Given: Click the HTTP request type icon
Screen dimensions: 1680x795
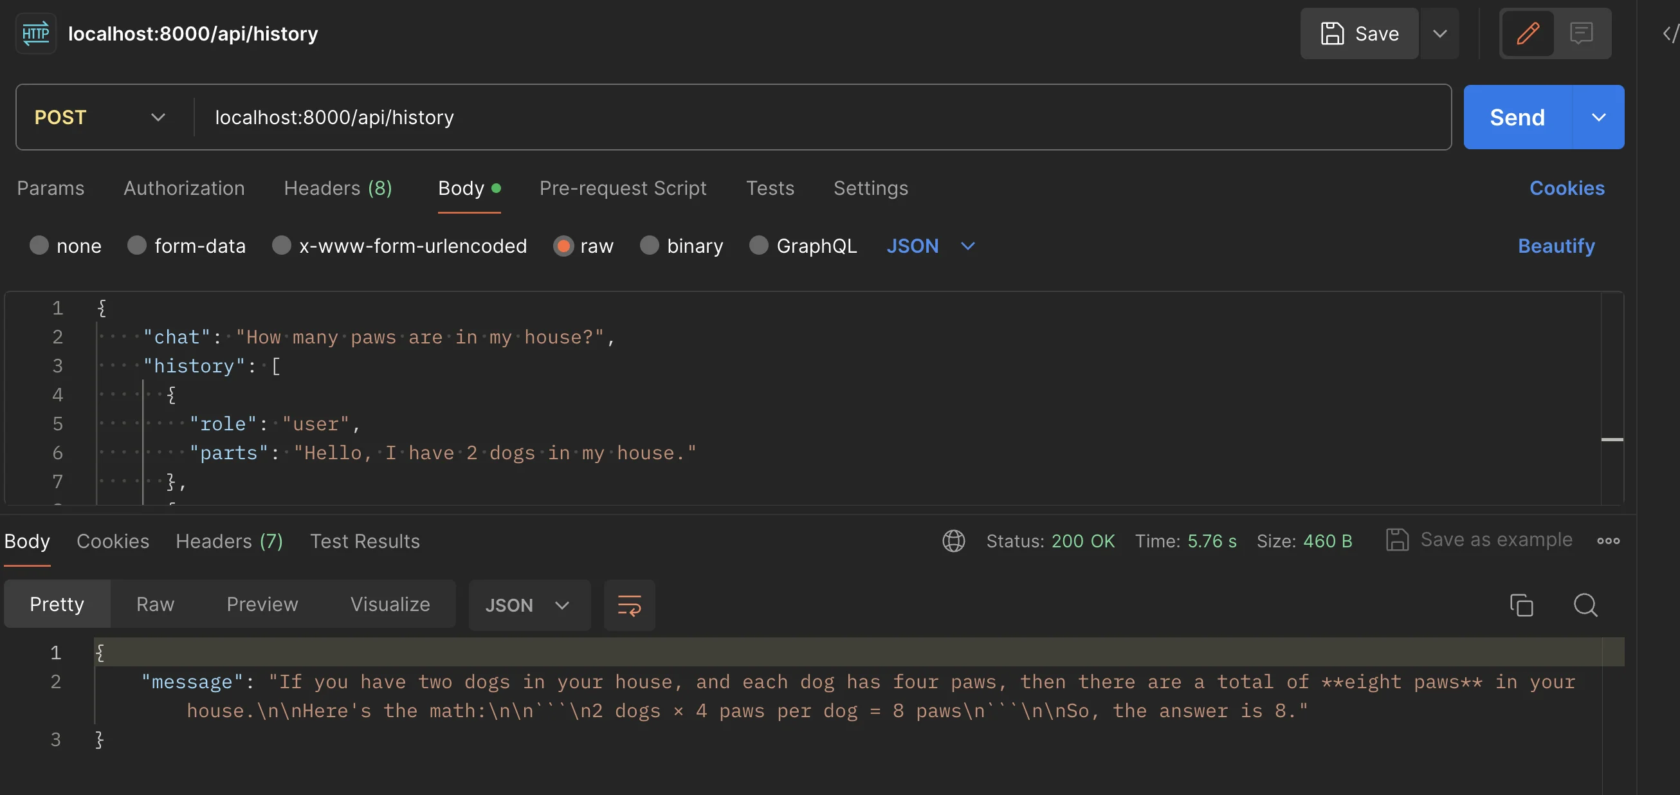Looking at the screenshot, I should coord(35,33).
